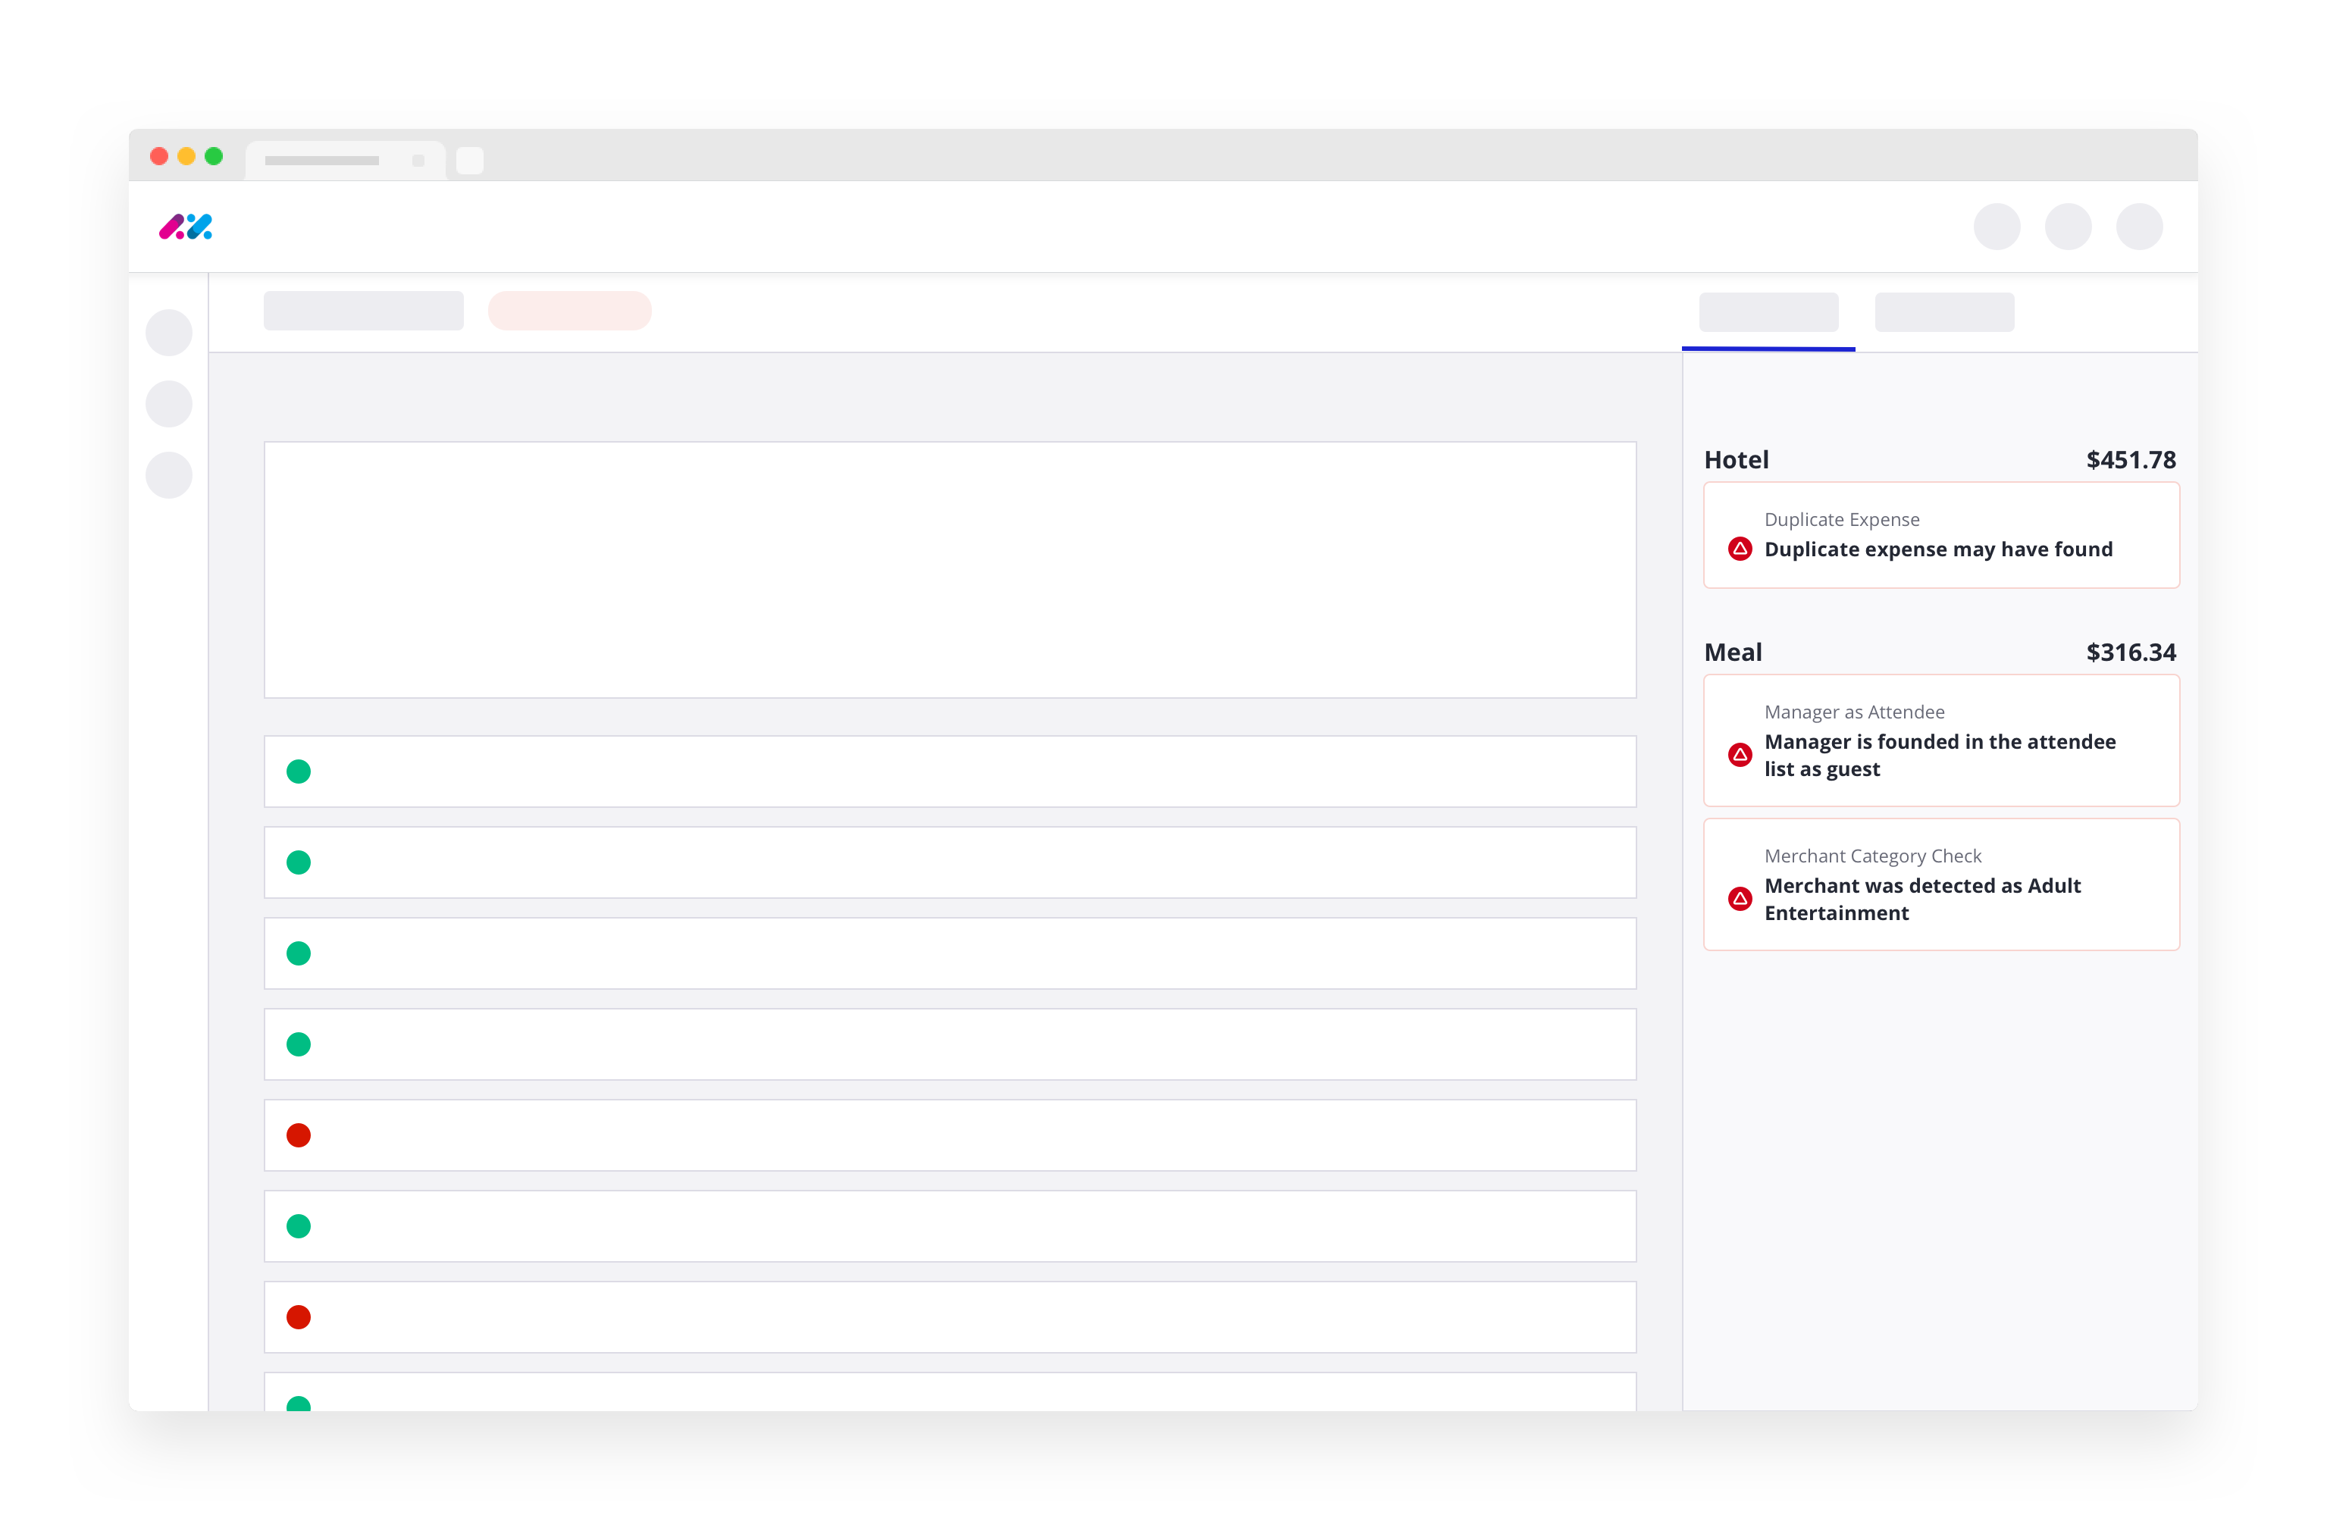Click the $316.34 meal amount
The height and width of the screenshot is (1540, 2327).
click(x=2131, y=652)
